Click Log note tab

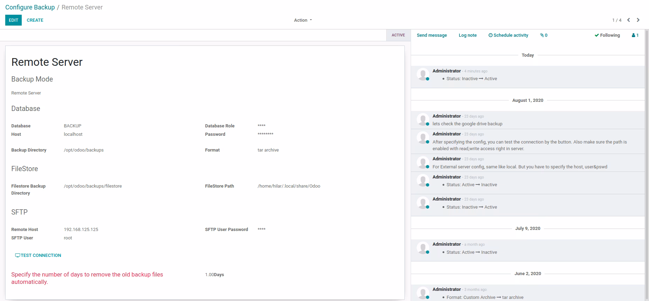coord(467,35)
